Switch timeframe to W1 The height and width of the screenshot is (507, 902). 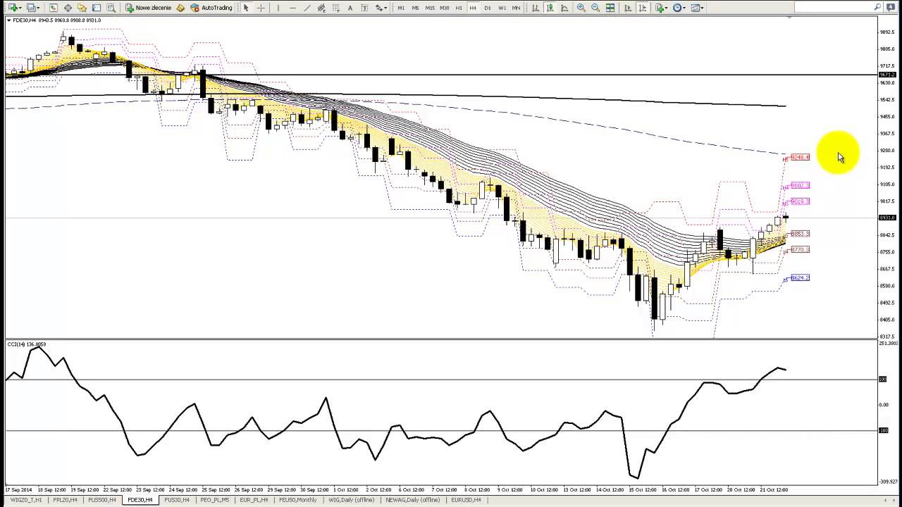tap(502, 8)
